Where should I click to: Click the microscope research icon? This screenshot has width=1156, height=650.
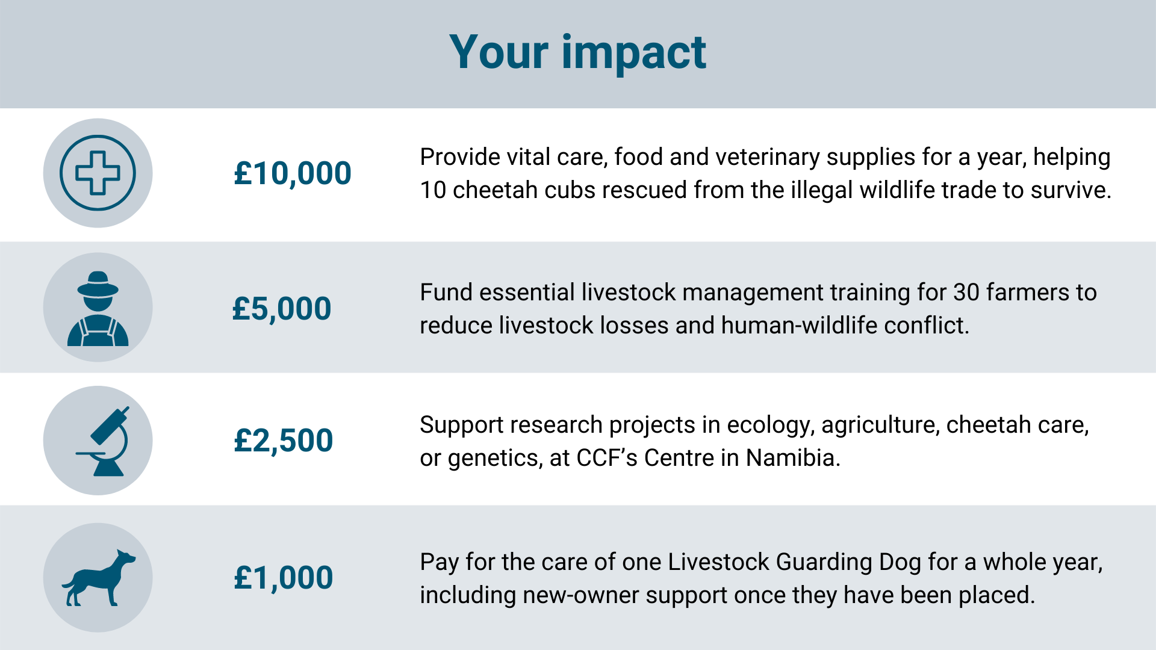[x=104, y=441]
